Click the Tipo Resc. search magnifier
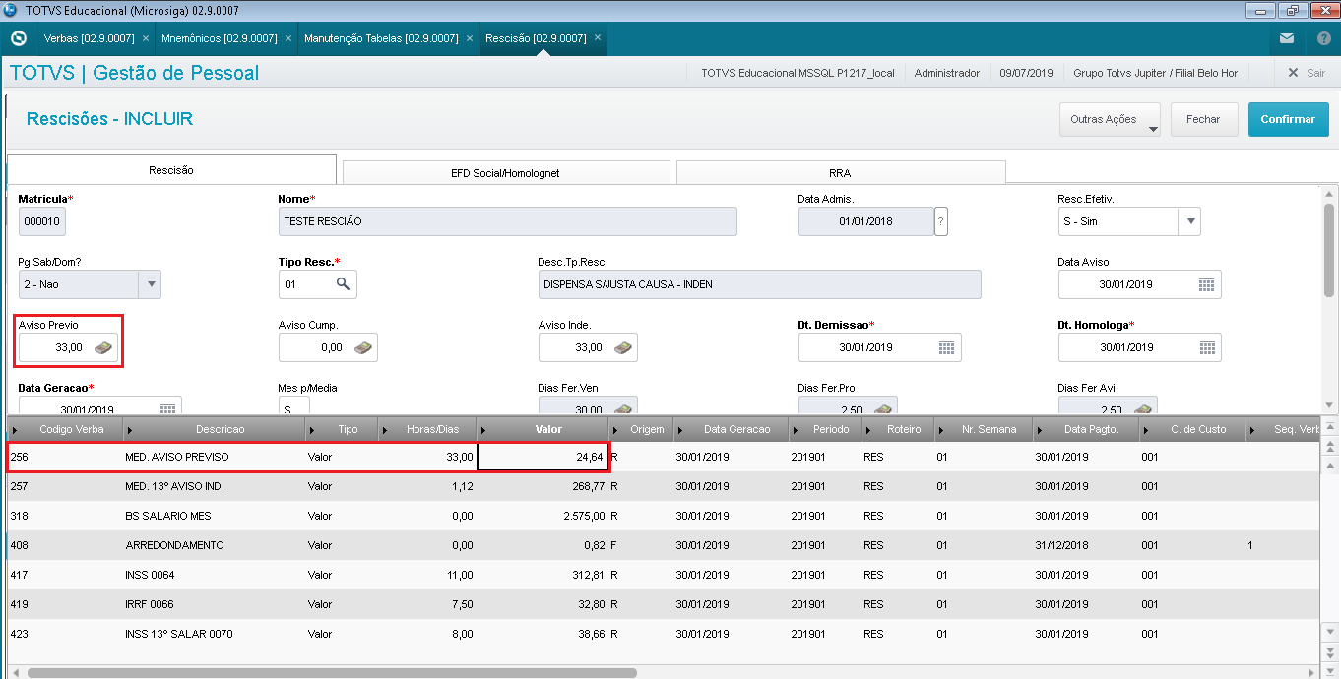This screenshot has height=679, width=1341. click(x=343, y=284)
